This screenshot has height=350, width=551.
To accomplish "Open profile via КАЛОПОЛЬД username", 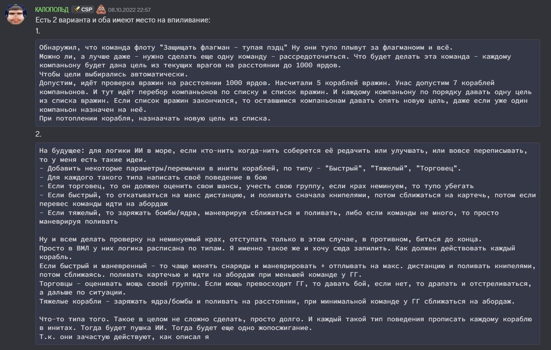I will pyautogui.click(x=52, y=9).
